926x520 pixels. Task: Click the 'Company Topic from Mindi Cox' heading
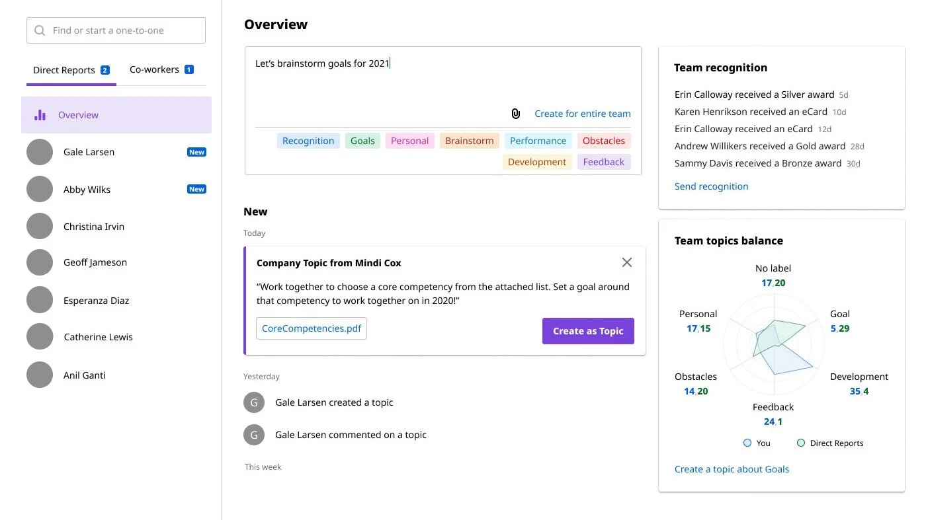coord(329,263)
